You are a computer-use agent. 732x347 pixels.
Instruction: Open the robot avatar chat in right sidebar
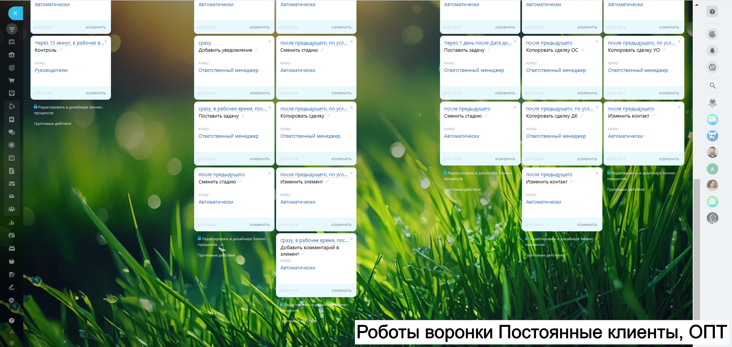712,103
